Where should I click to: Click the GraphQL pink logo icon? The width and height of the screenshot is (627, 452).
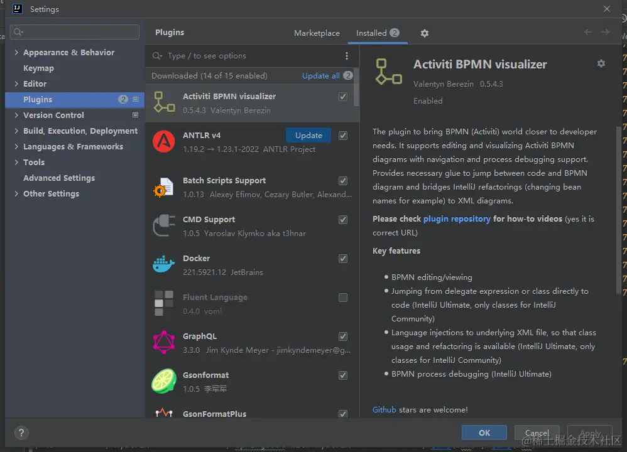pos(163,342)
